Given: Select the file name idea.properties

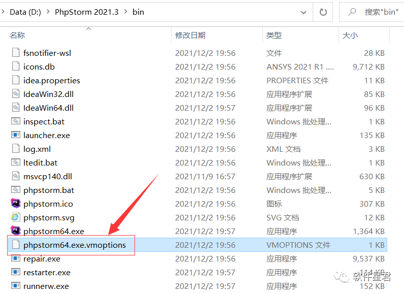Looking at the screenshot, I should point(52,81).
